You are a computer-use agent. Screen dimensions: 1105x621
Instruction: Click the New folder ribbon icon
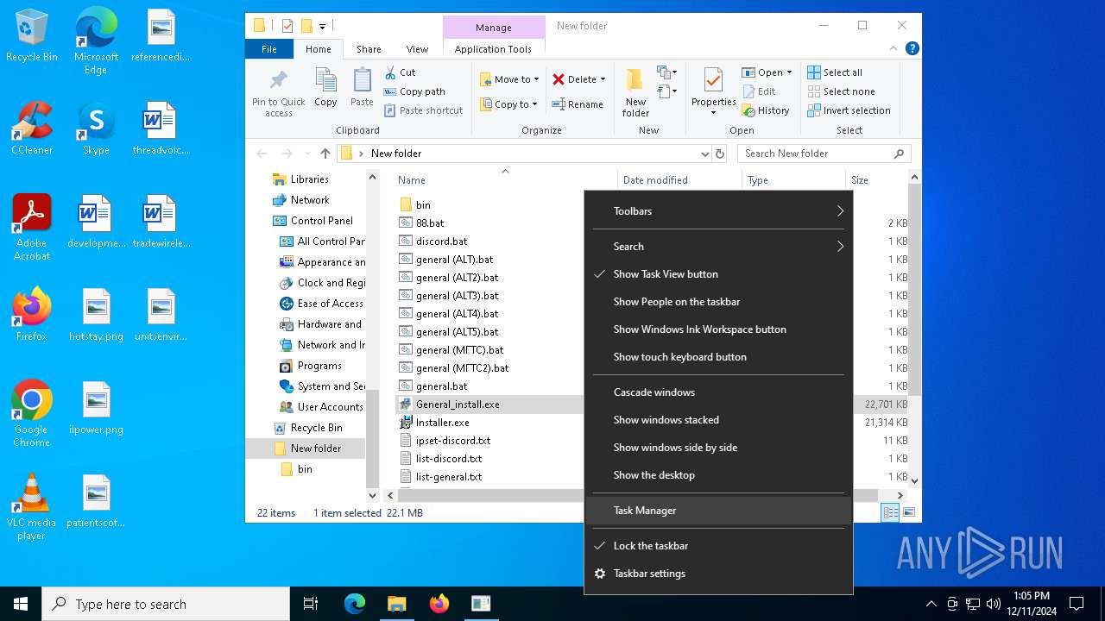(635, 80)
